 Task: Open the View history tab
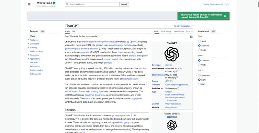pos(179,31)
